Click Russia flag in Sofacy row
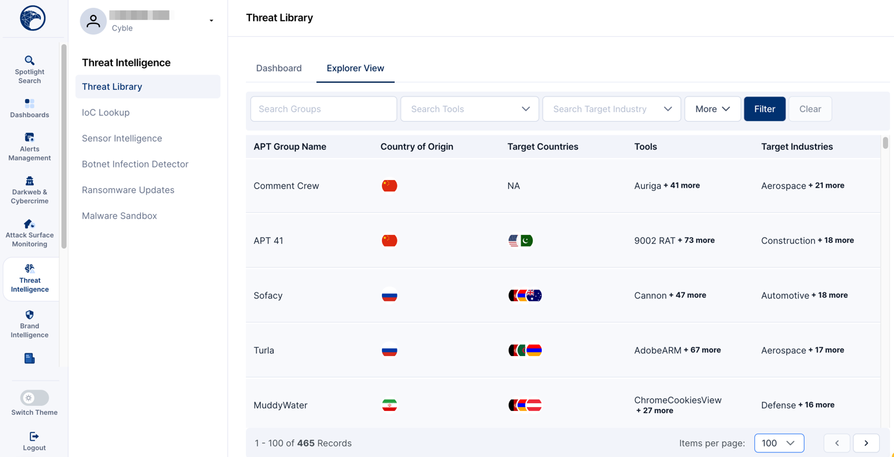 click(389, 296)
